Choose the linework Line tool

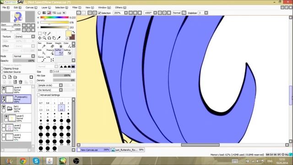[x=50, y=59]
